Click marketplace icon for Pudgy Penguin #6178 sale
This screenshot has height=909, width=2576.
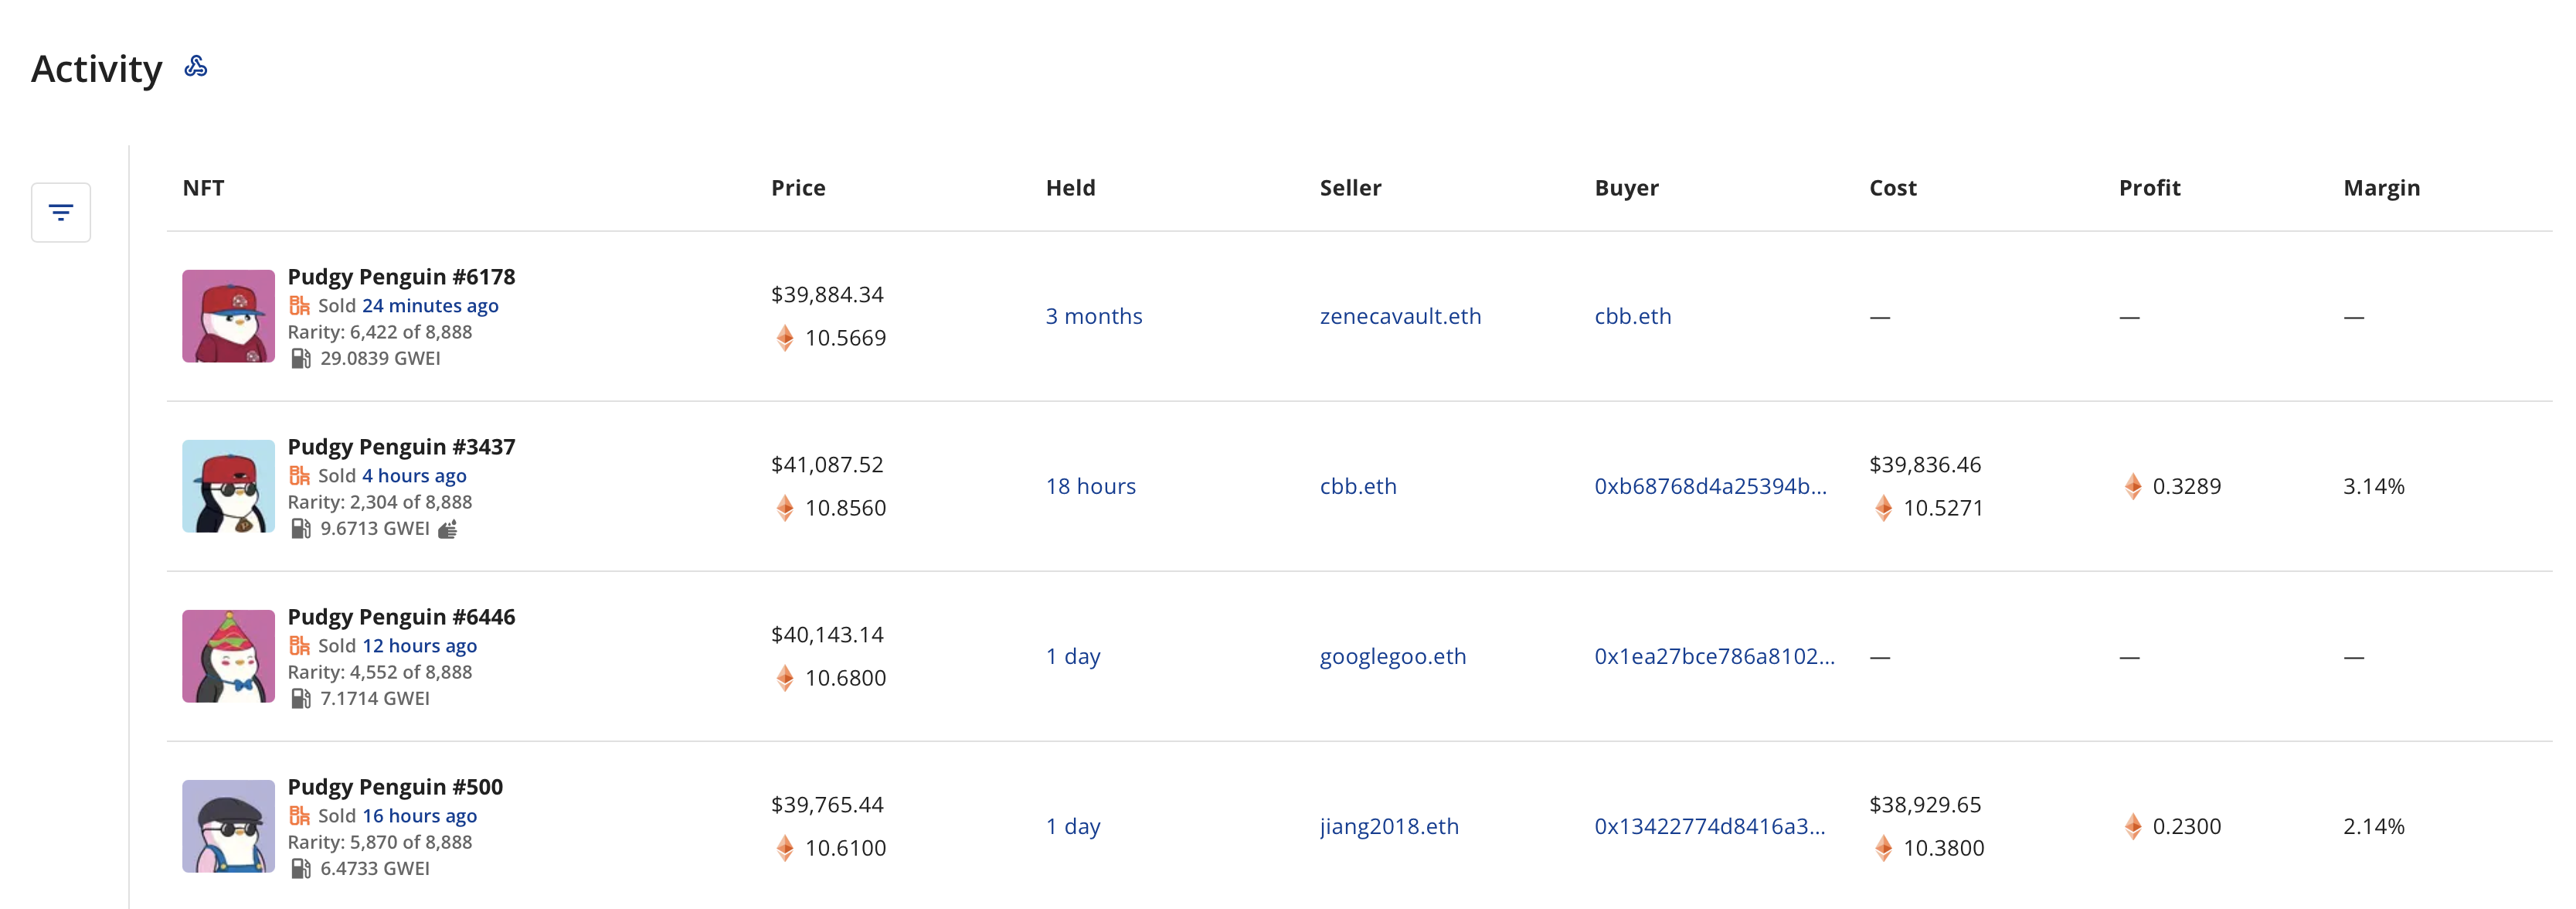point(299,306)
